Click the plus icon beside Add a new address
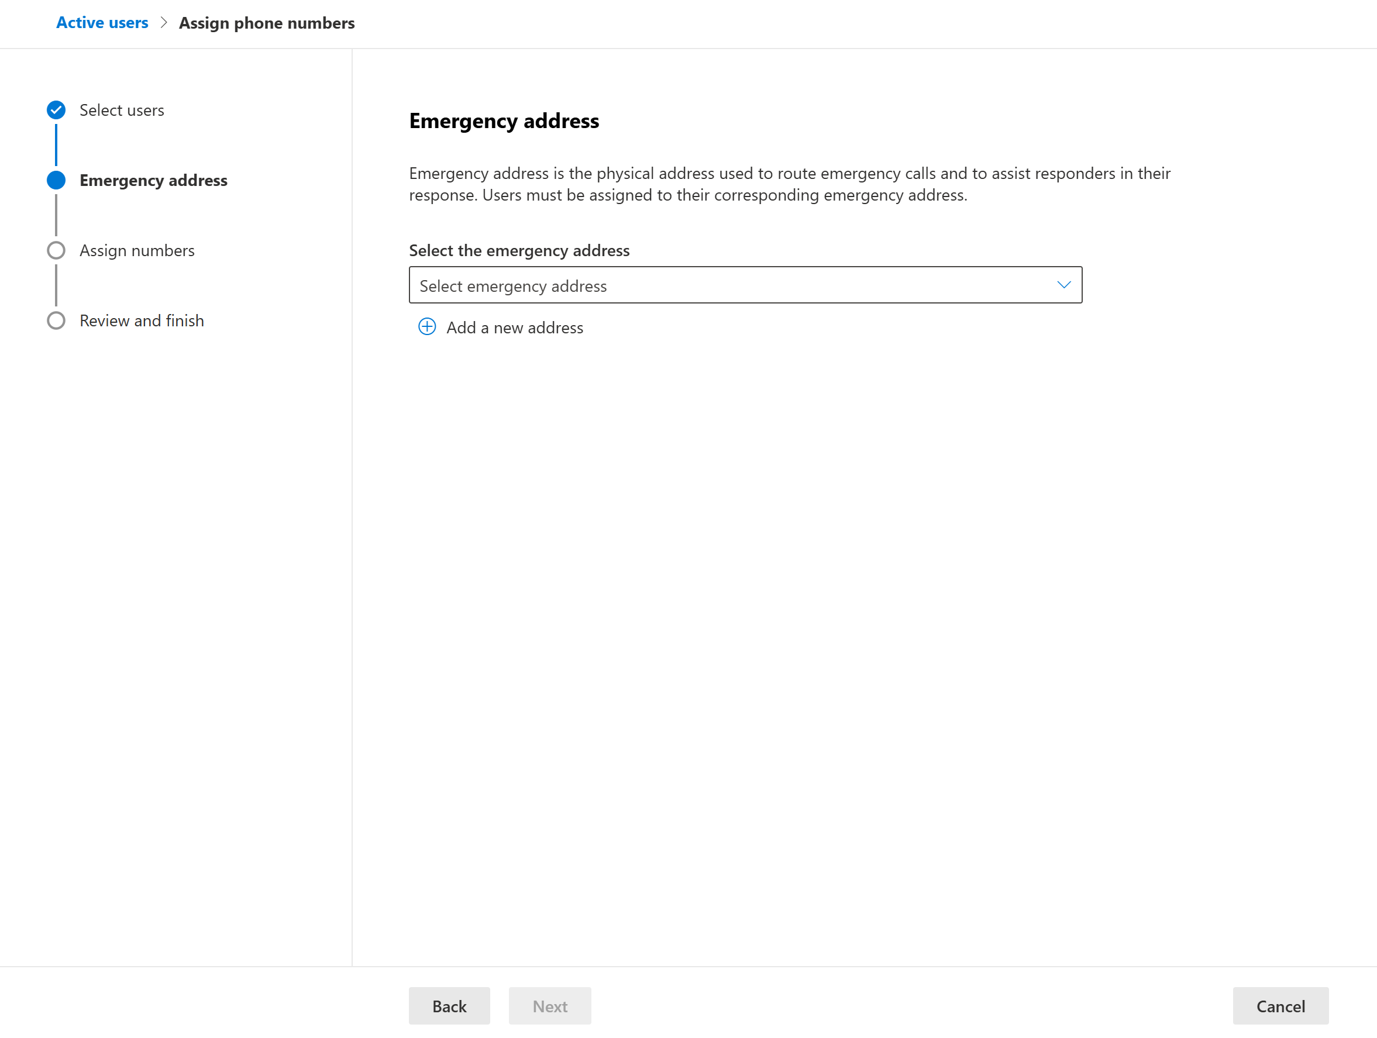The height and width of the screenshot is (1038, 1377). [x=427, y=327]
